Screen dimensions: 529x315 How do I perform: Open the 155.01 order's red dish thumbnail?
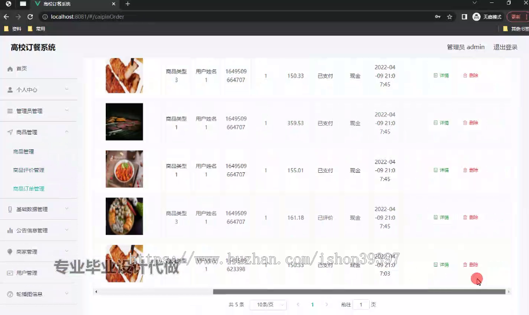124,169
